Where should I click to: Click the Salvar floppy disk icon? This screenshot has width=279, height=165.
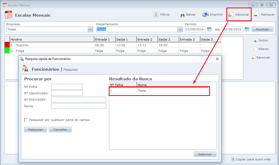pos(182,15)
